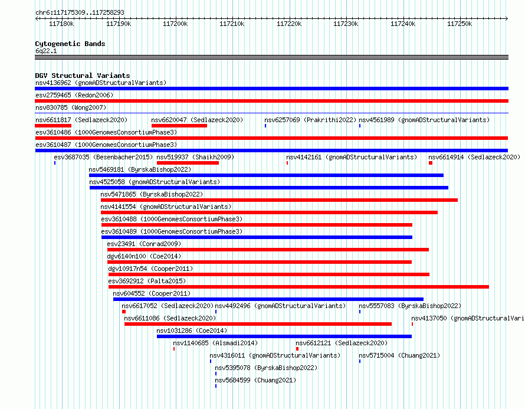Select the blue nsv4136962 variant bar
Image resolution: width=525 pixels, height=409 pixels.
(271, 89)
